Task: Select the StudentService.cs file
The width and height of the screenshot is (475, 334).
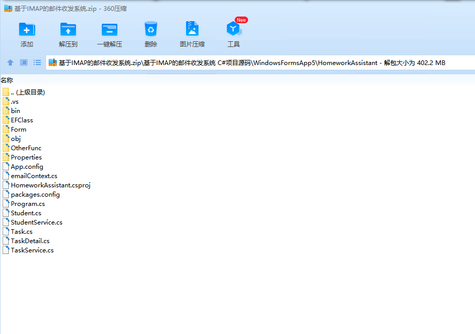Action: click(33, 222)
